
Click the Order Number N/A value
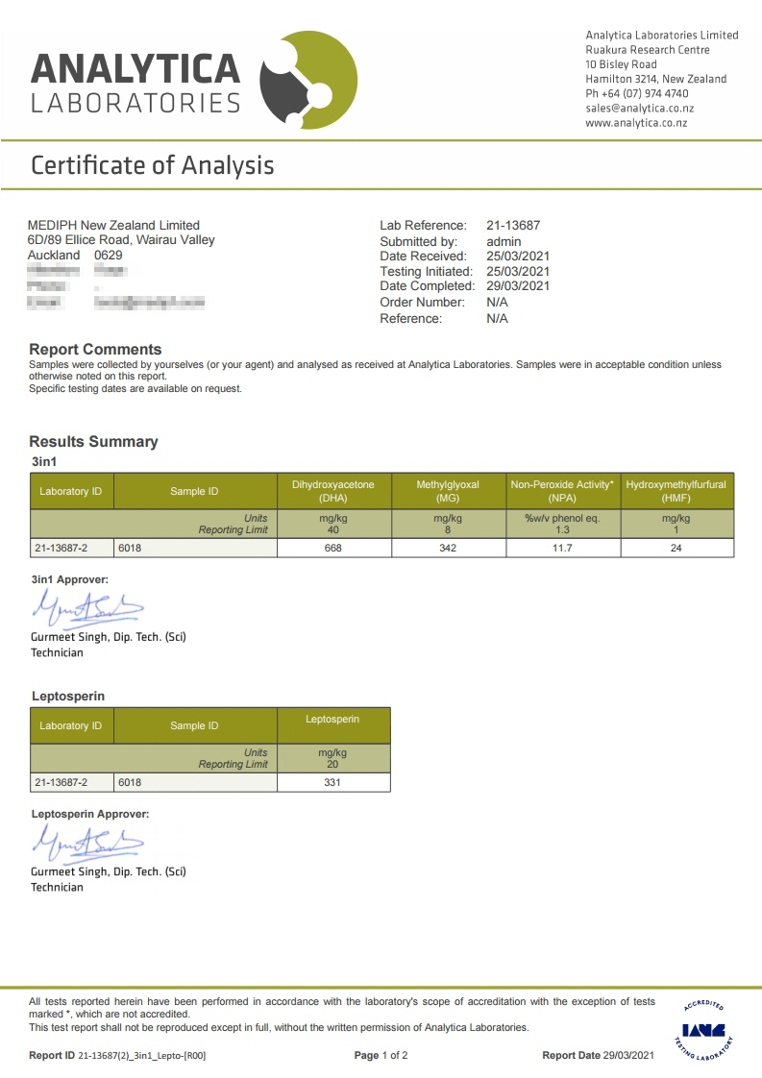[x=497, y=303]
